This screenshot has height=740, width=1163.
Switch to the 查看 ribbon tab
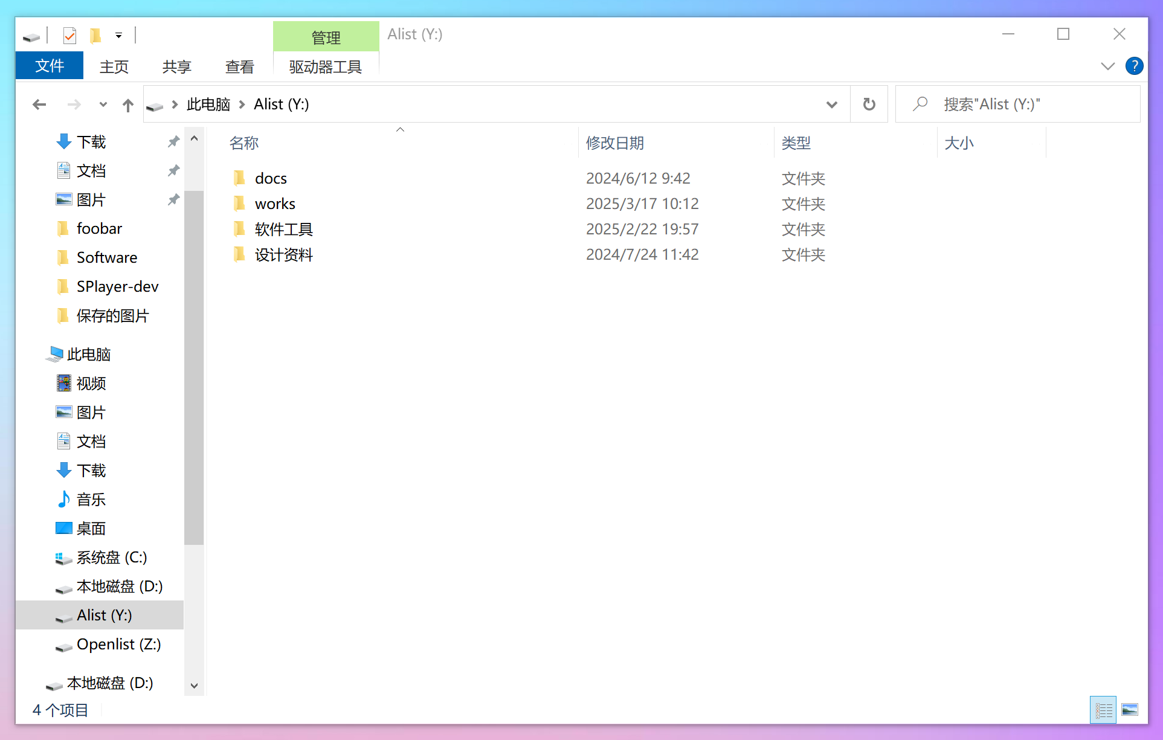(239, 66)
